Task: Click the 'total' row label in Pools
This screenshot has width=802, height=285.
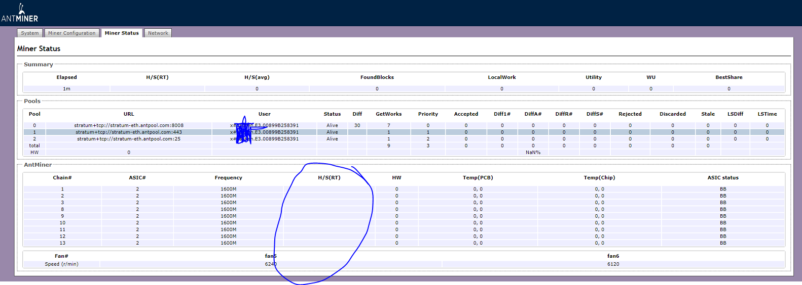Action: 34,146
